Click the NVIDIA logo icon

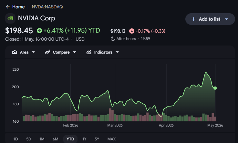coord(10,18)
